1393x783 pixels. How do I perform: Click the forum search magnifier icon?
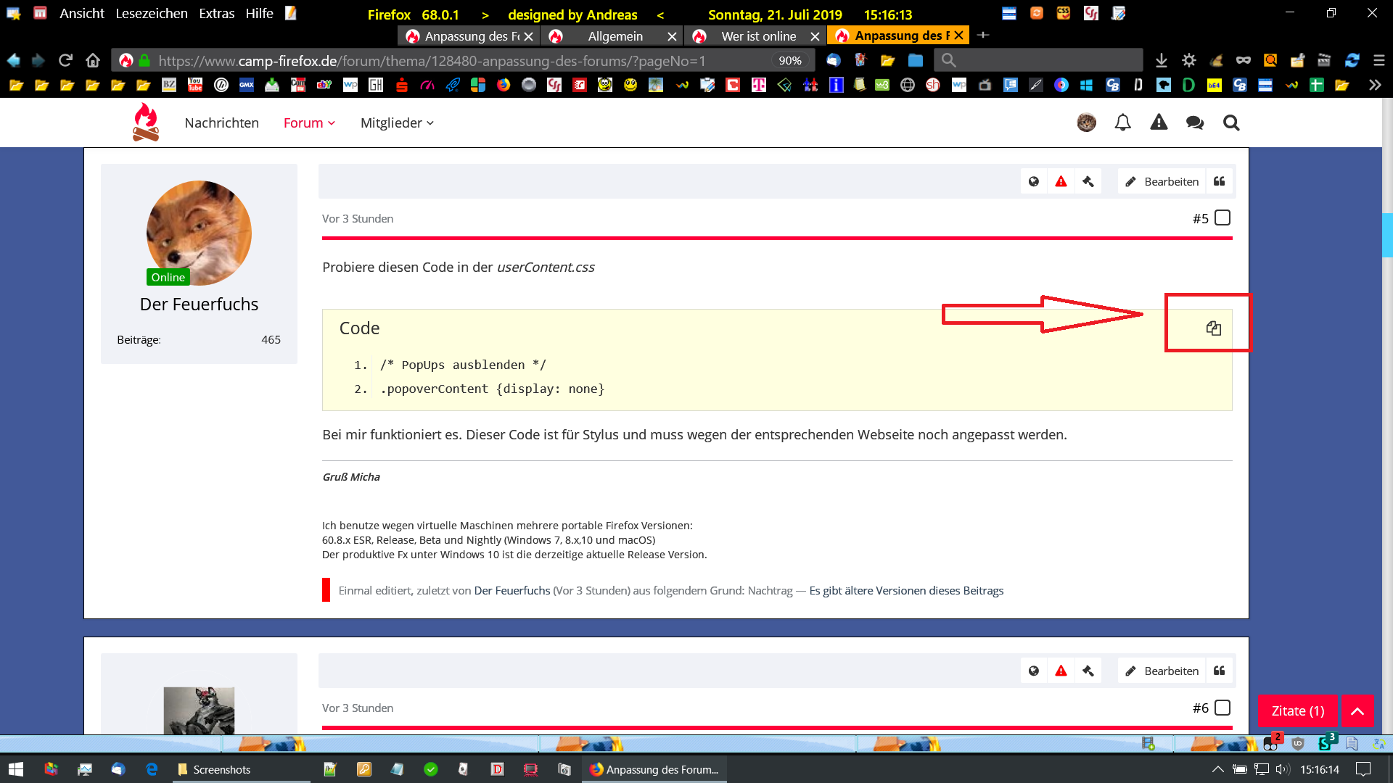pos(1231,123)
